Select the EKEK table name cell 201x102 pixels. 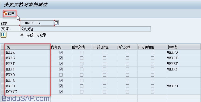(x=28, y=52)
